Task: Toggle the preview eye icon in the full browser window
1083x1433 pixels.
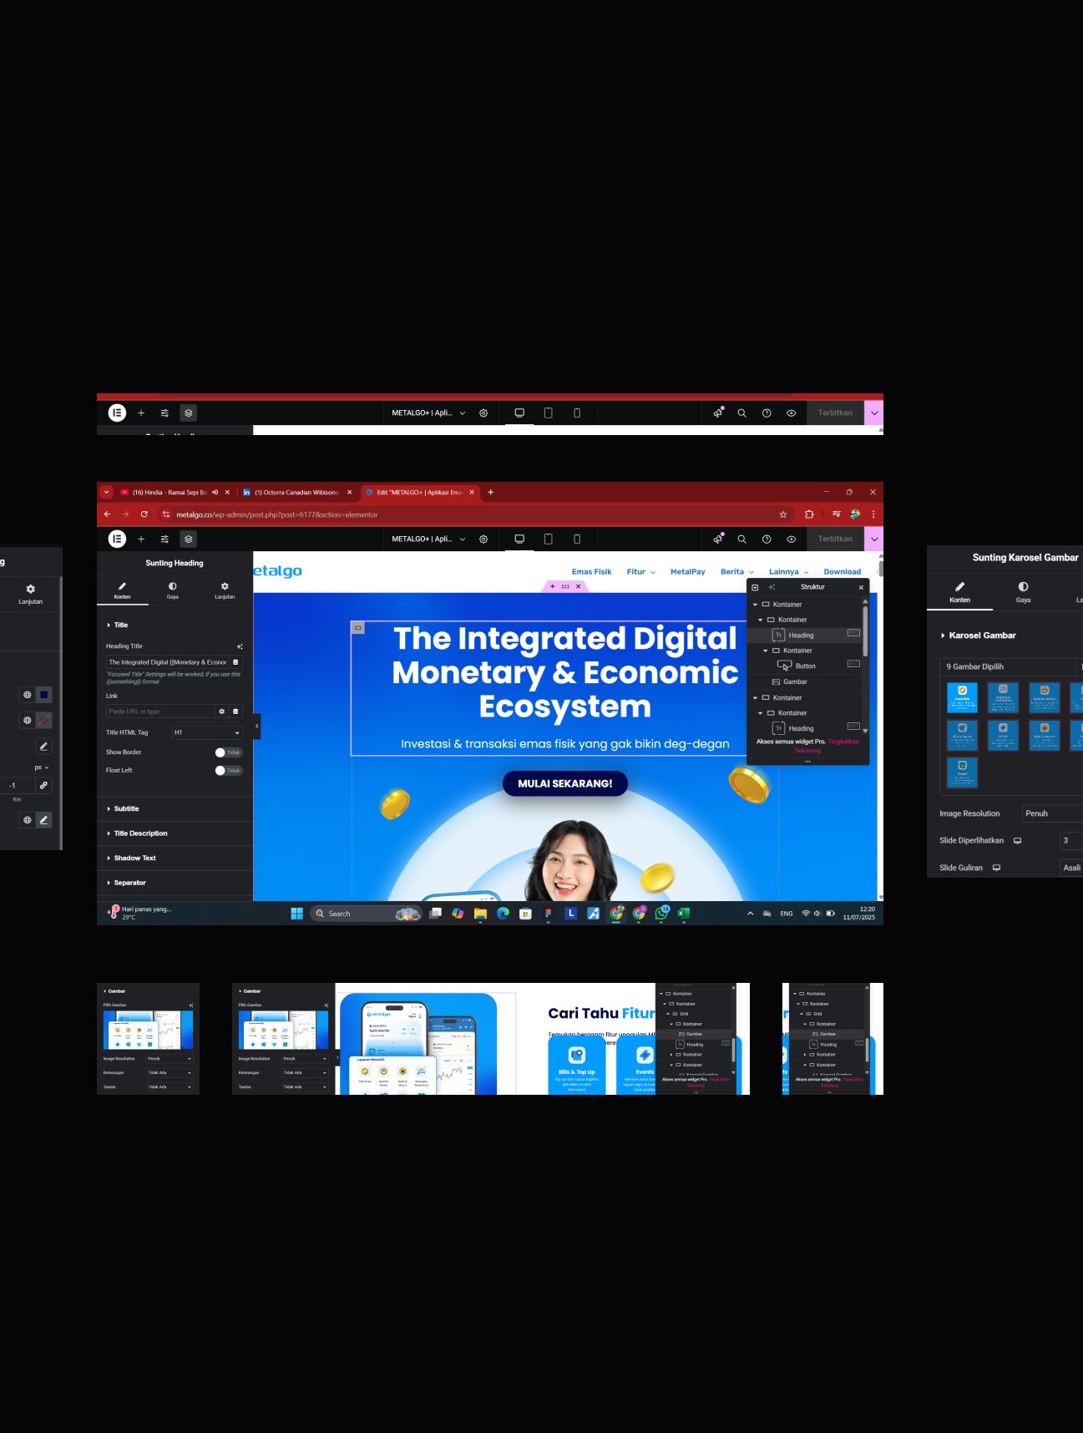Action: coord(791,539)
